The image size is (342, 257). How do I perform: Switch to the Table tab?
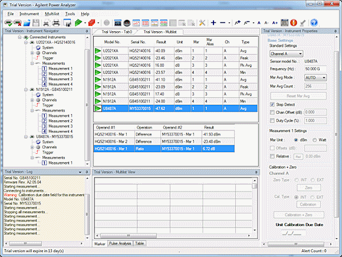coord(139,243)
